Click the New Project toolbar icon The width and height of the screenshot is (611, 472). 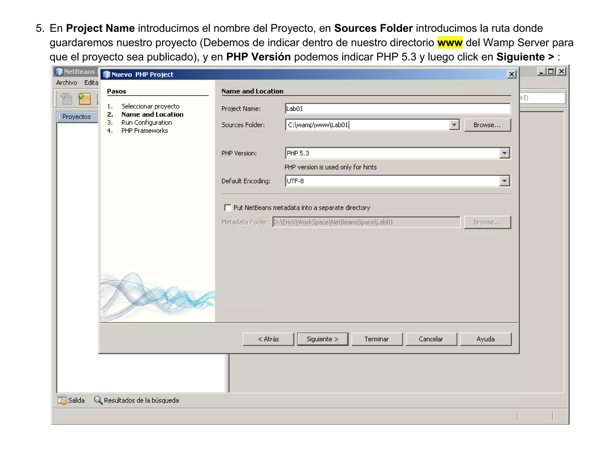(84, 99)
